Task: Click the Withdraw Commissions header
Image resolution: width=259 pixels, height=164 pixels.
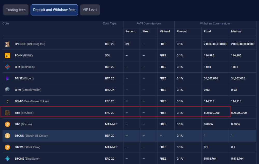Action: pyautogui.click(x=215, y=24)
